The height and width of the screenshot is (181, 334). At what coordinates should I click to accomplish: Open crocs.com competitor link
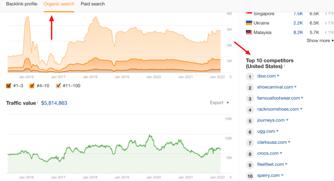268,153
